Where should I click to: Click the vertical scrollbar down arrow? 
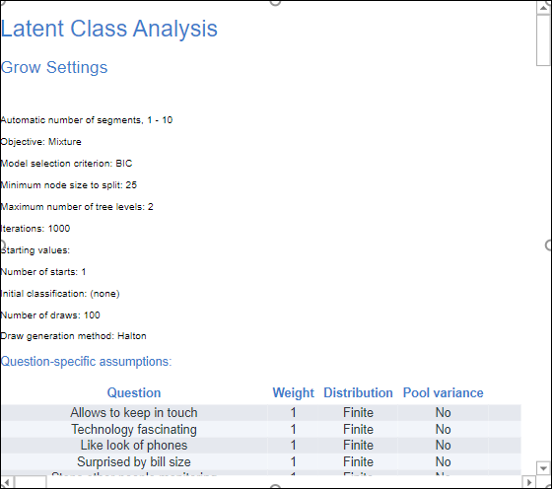pos(543,468)
